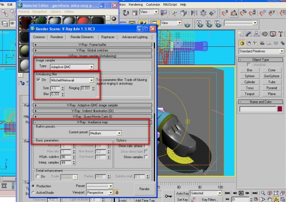Click the Auto Key button
This screenshot has width=286, height=202.
(x=182, y=193)
